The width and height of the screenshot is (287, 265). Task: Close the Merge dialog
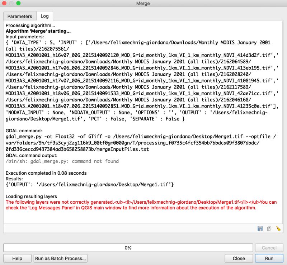coord(239,258)
